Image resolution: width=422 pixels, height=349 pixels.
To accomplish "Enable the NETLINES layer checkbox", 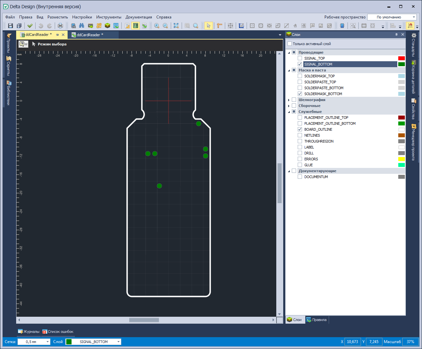I will tap(300, 135).
